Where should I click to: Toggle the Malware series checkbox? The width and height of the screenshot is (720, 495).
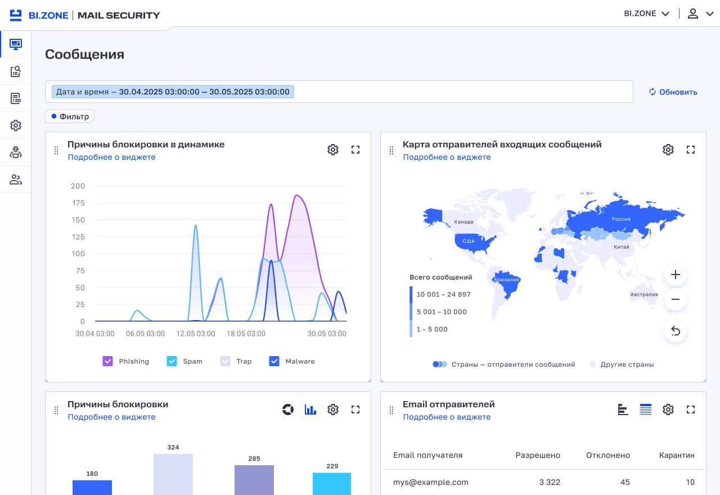tap(274, 361)
